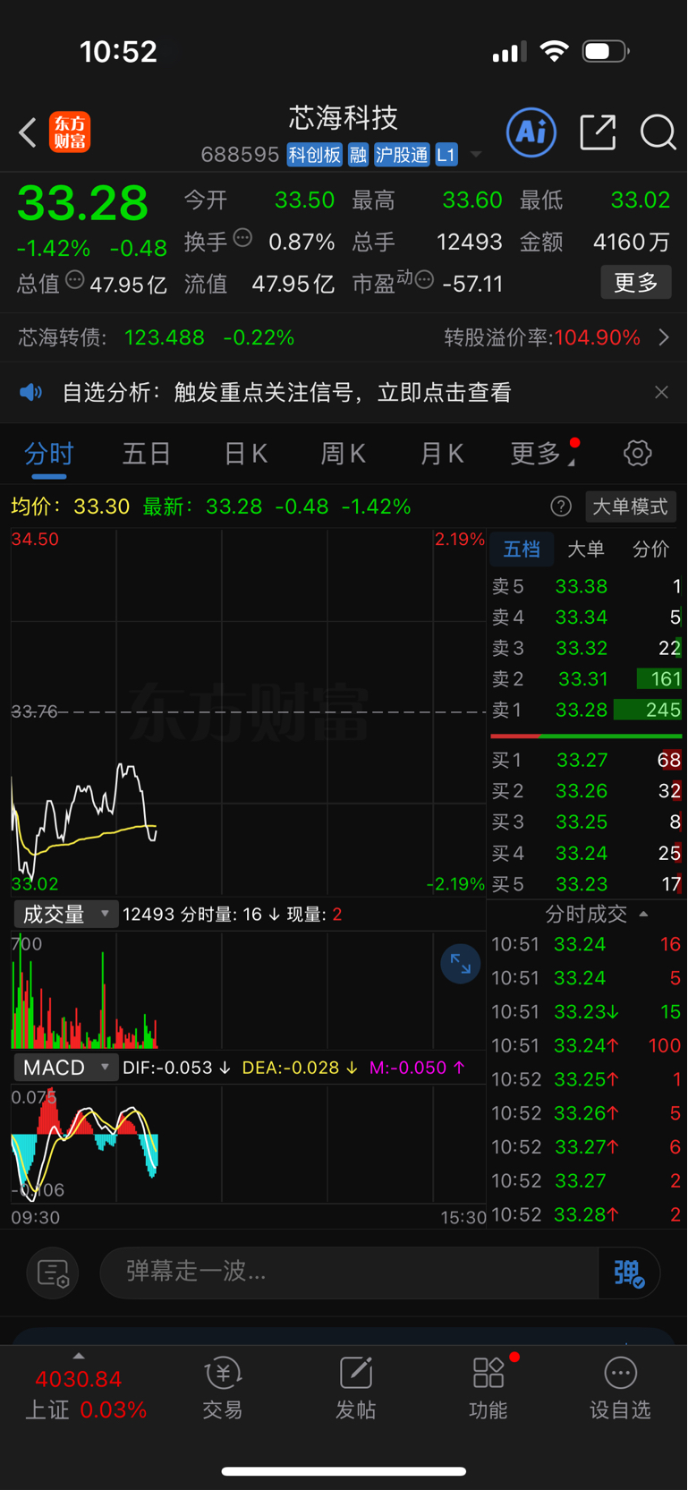Tap info icon next to 总值
Screen dimensions: 688x1490
click(x=75, y=280)
